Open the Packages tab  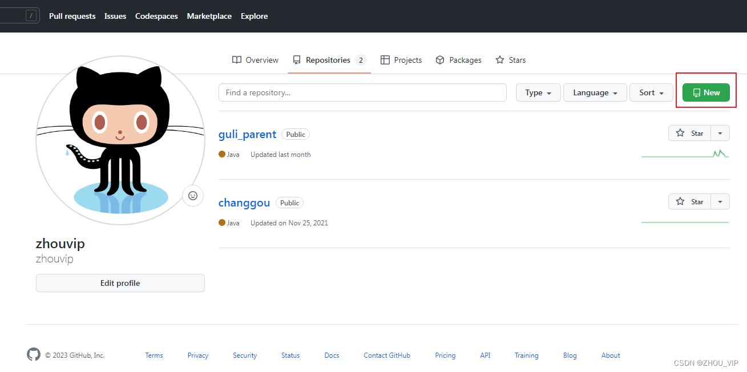pos(458,60)
